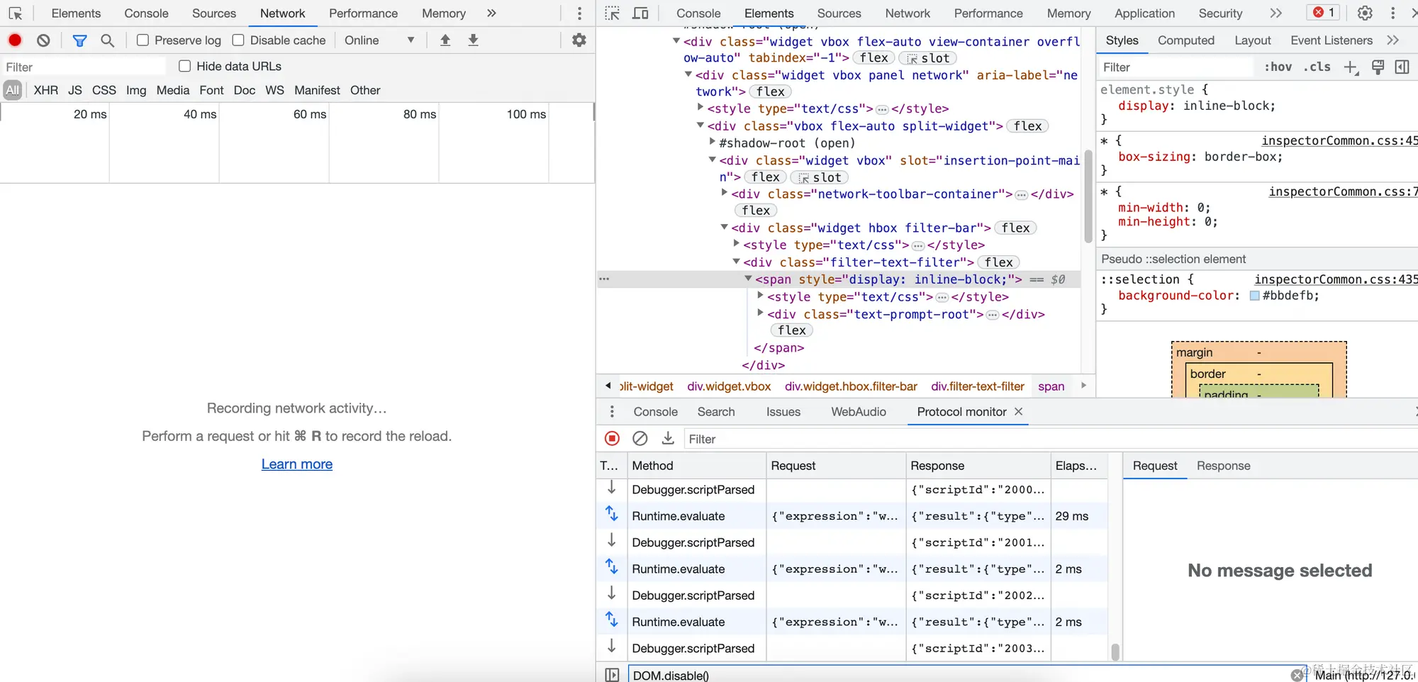Expand the div text-prompt-root node
The height and width of the screenshot is (682, 1418).
point(760,313)
